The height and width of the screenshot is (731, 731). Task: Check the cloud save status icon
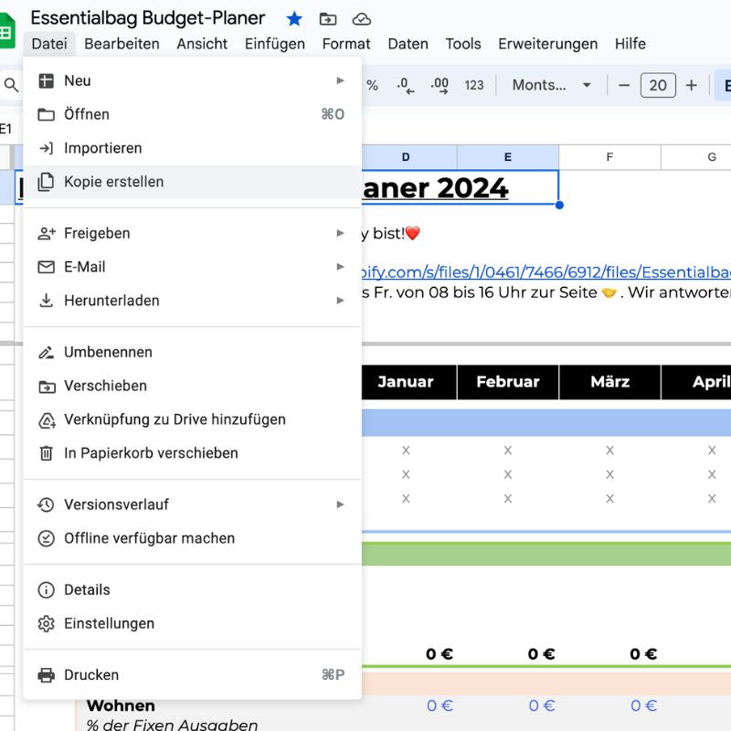[x=361, y=19]
